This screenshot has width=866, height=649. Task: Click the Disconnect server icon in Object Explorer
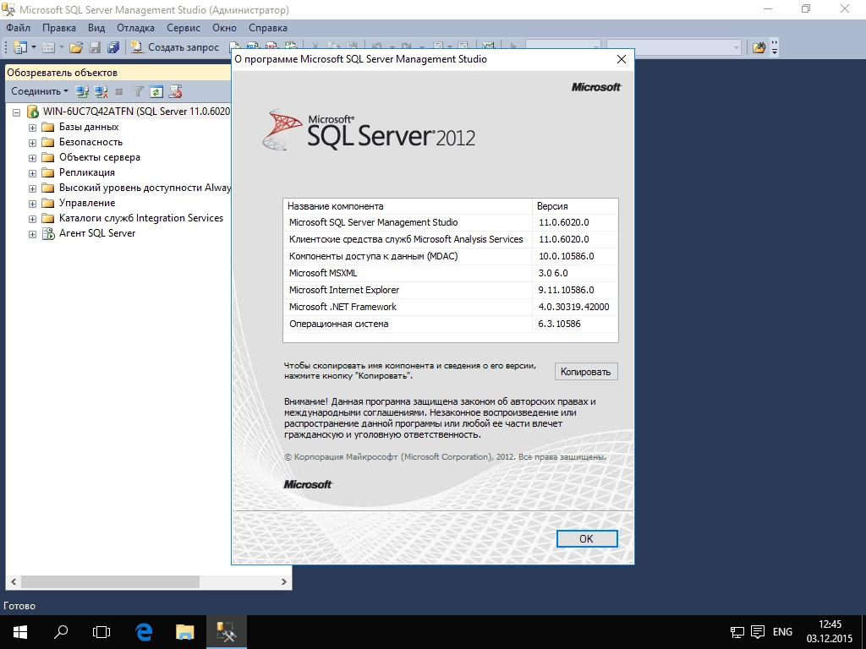[x=101, y=91]
